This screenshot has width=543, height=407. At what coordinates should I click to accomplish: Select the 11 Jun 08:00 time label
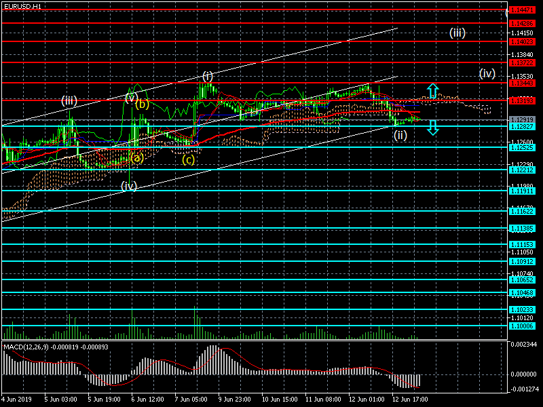323,400
